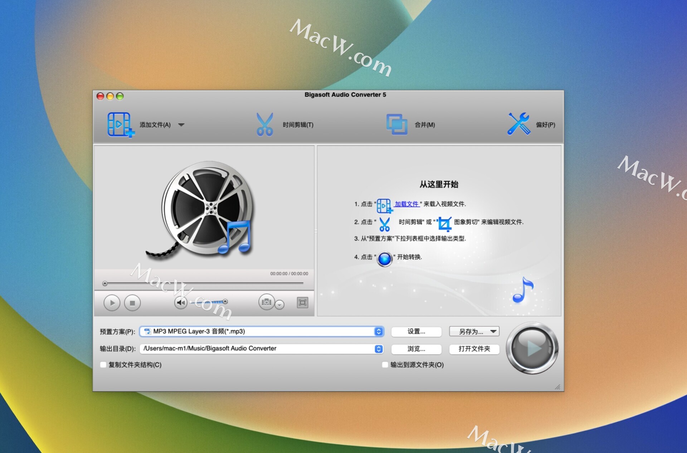Start conversion with the big round play button
The height and width of the screenshot is (453, 687).
point(532,348)
